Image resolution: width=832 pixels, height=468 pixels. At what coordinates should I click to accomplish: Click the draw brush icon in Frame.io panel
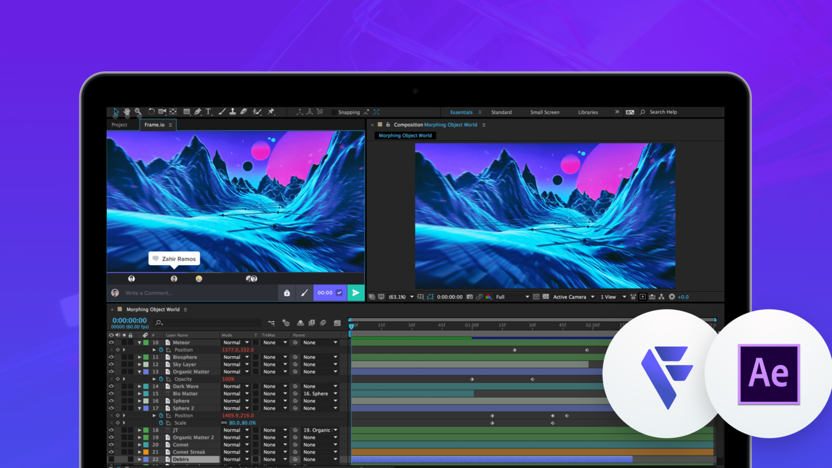(x=304, y=293)
